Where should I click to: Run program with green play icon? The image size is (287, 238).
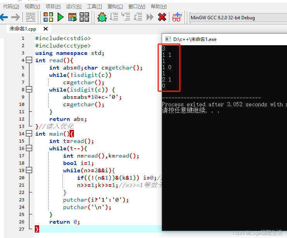coord(60,17)
